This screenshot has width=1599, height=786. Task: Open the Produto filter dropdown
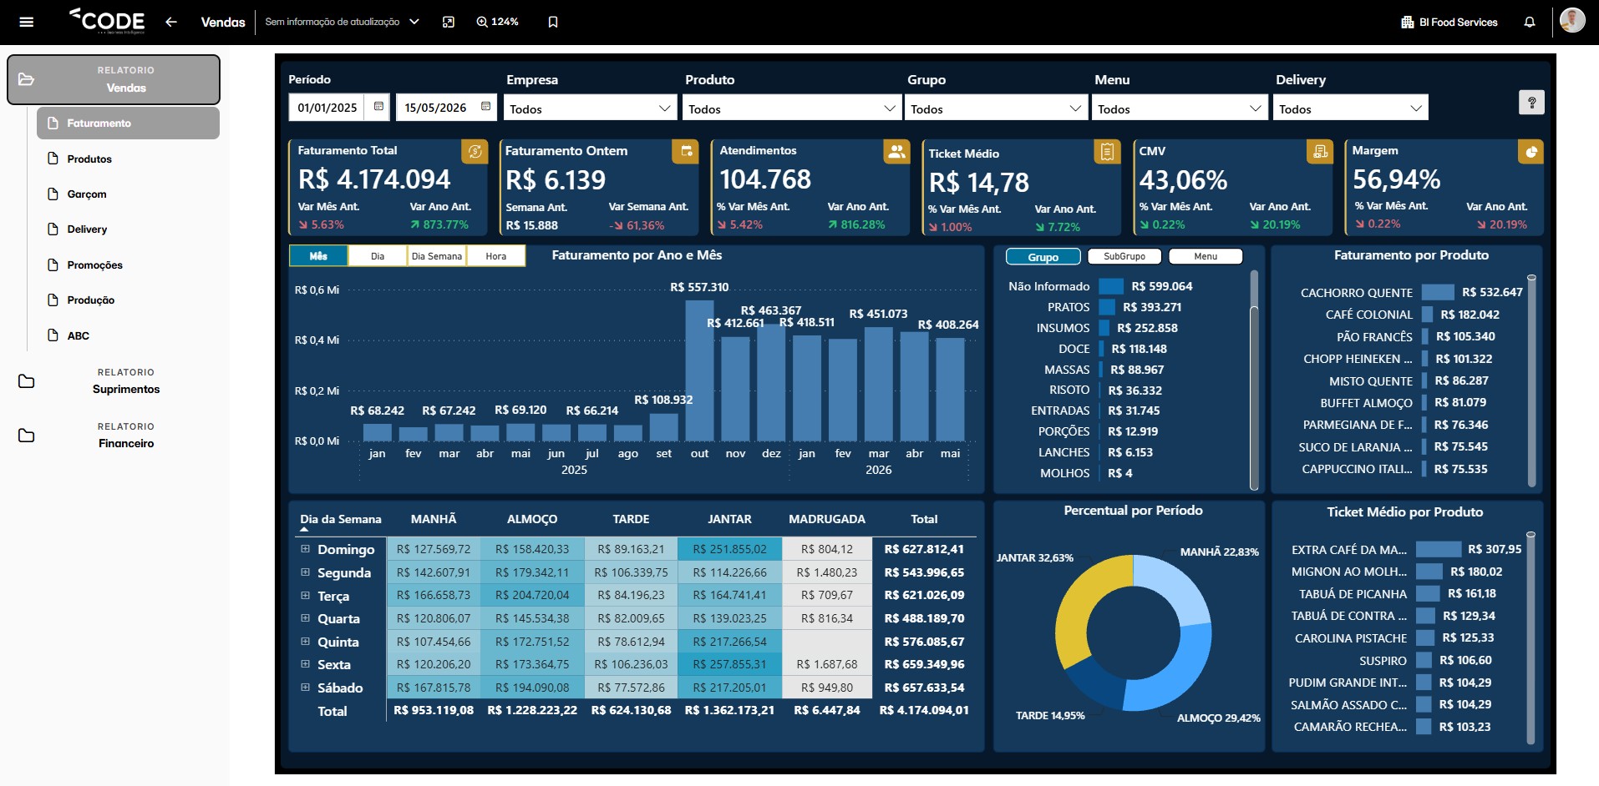[791, 108]
